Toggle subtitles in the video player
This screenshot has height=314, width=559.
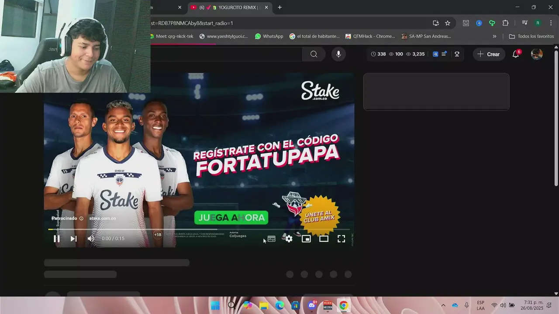coord(271,239)
